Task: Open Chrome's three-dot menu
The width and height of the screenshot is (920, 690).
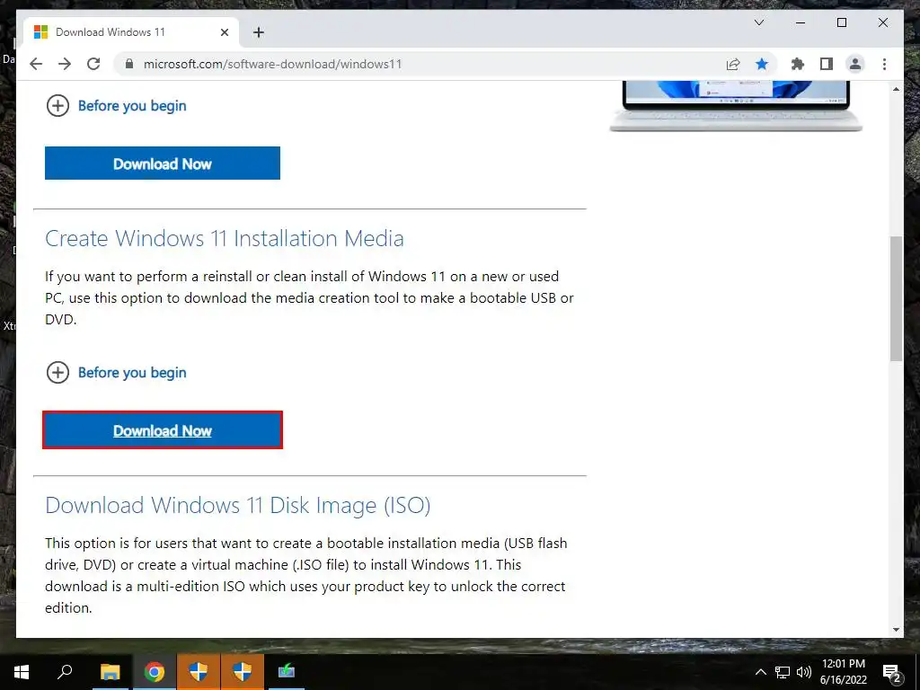Action: tap(884, 64)
